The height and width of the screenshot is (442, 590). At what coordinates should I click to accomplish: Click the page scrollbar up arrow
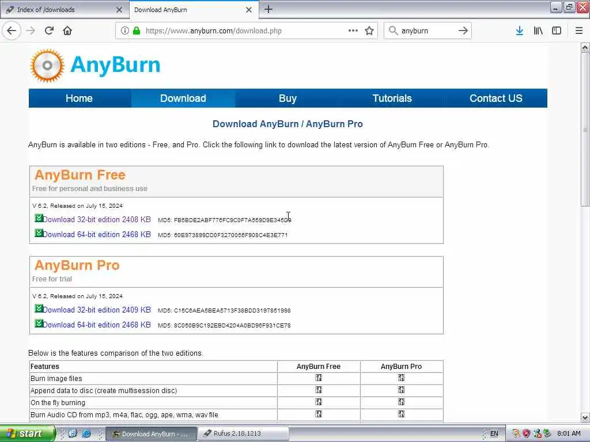585,48
